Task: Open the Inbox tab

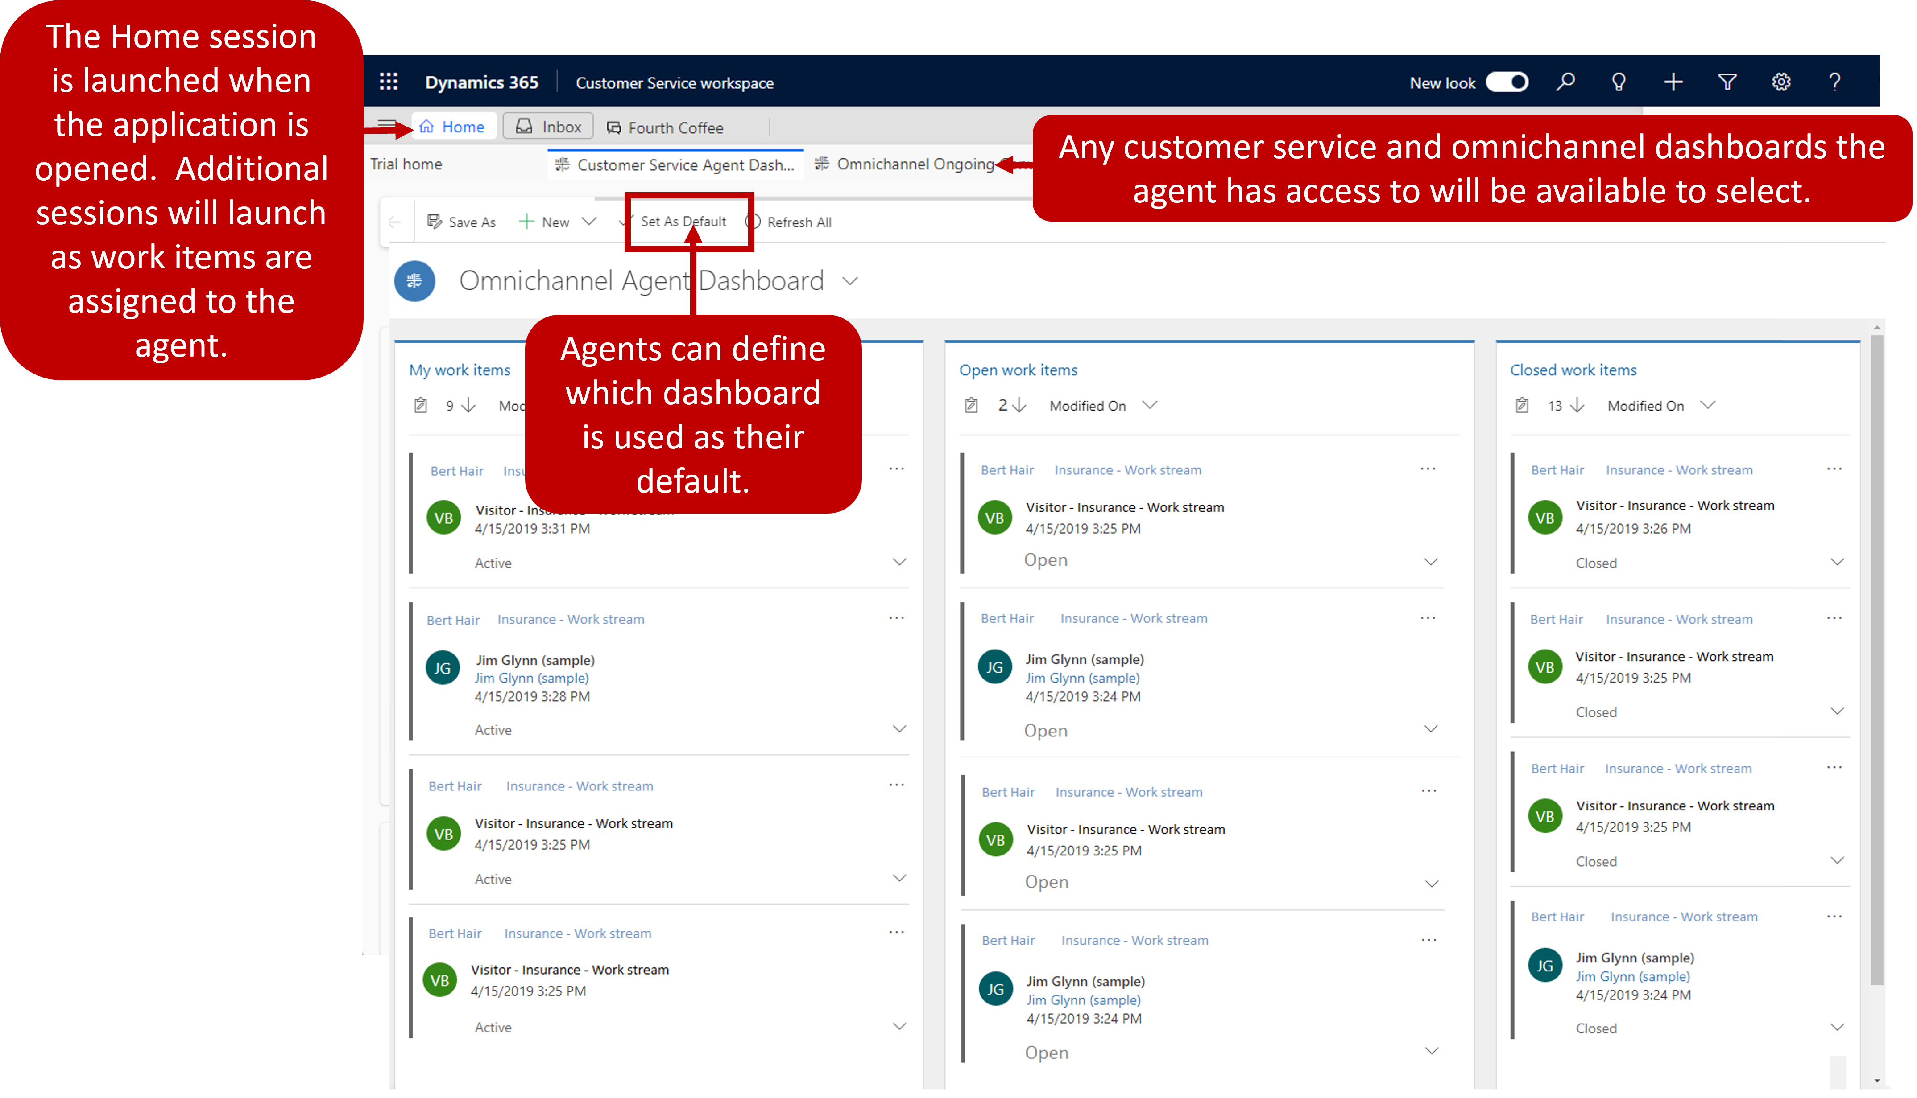Action: (x=548, y=126)
